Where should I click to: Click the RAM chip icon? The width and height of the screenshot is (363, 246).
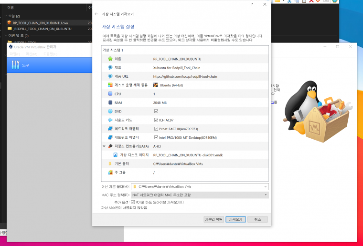point(110,102)
